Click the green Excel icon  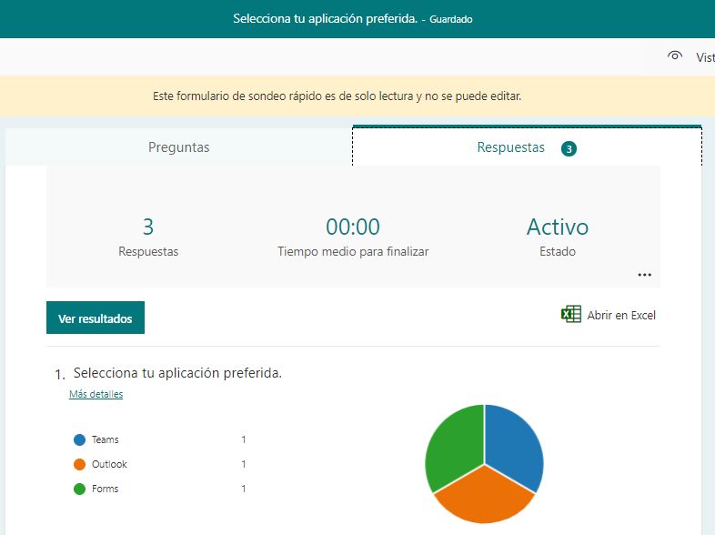click(571, 315)
